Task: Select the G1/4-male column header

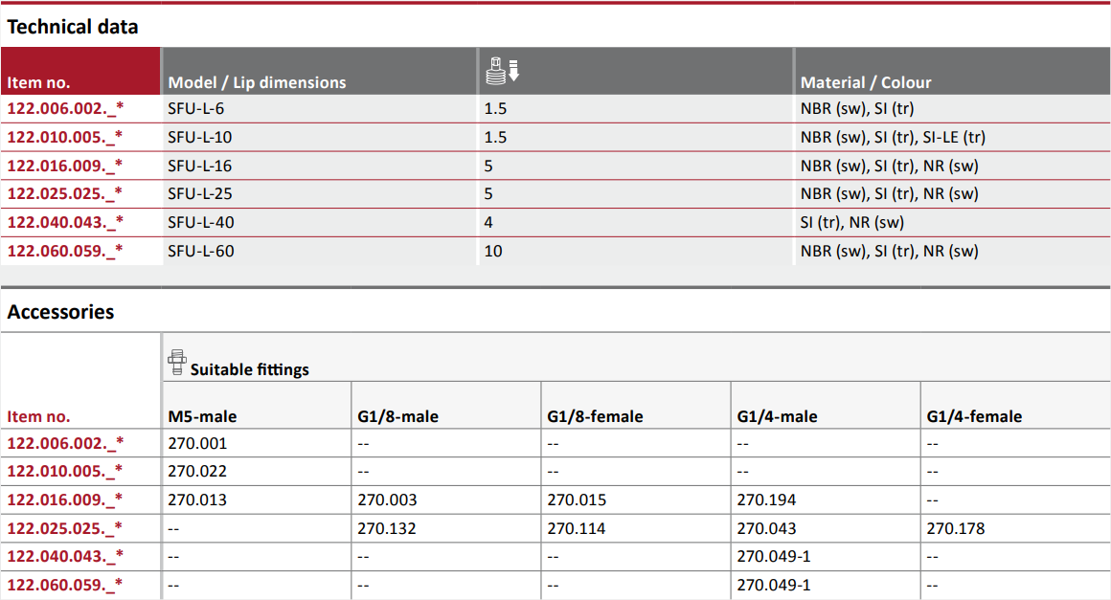Action: pos(777,416)
